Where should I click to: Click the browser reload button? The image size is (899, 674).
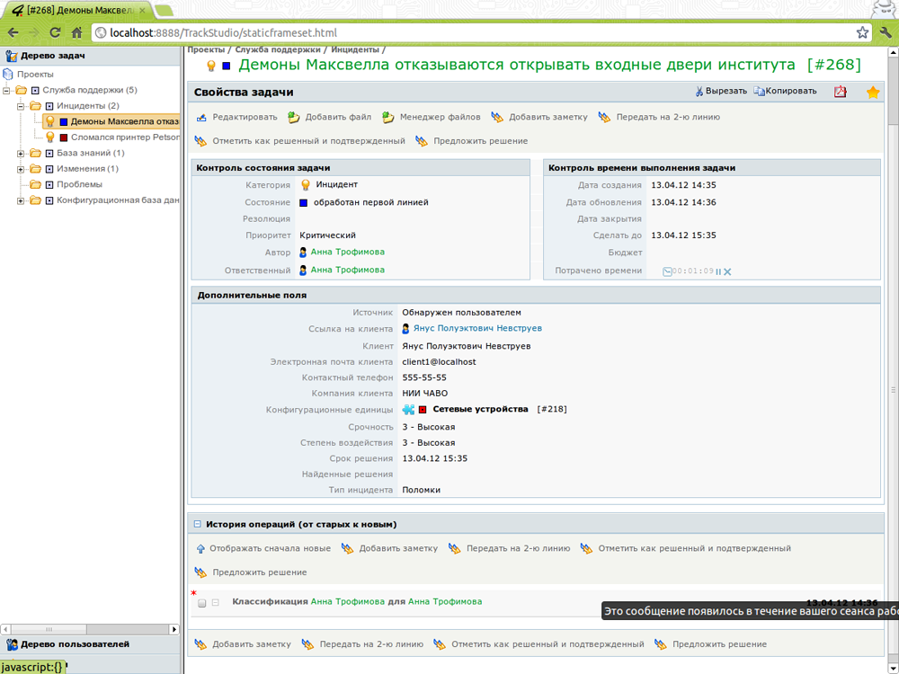point(56,33)
